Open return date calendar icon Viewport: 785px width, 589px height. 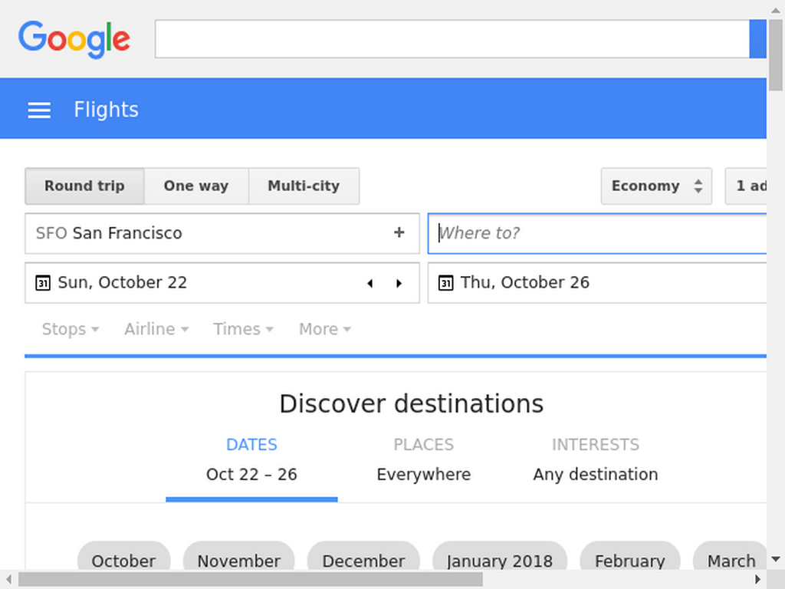tap(445, 283)
